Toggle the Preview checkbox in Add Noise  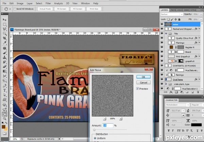[137, 89]
